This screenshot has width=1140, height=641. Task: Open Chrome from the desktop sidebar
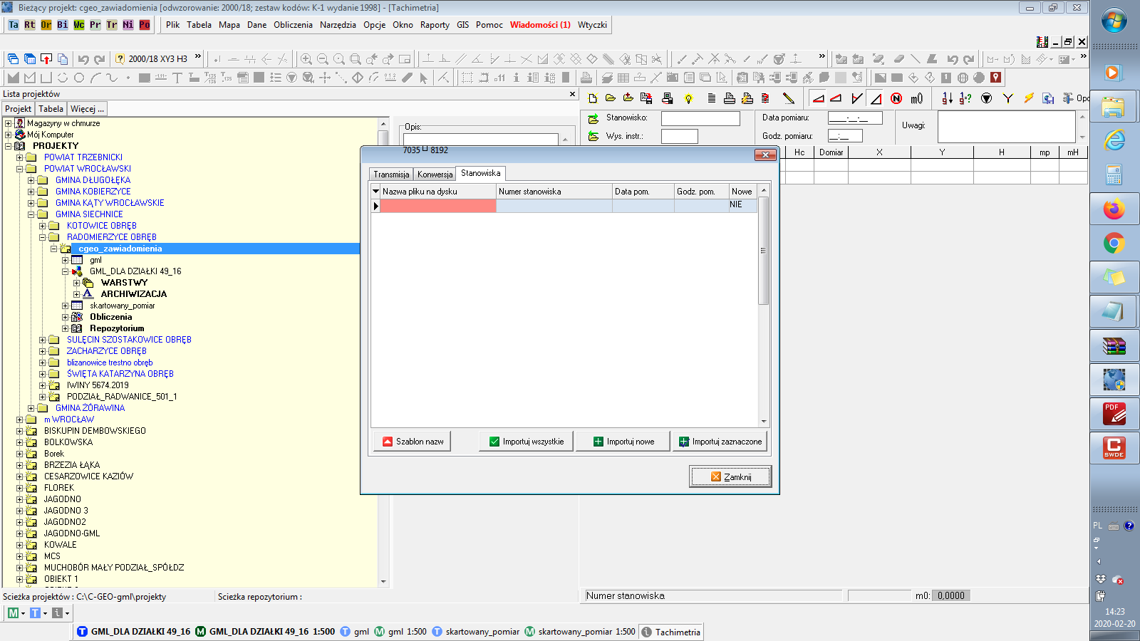pyautogui.click(x=1114, y=244)
